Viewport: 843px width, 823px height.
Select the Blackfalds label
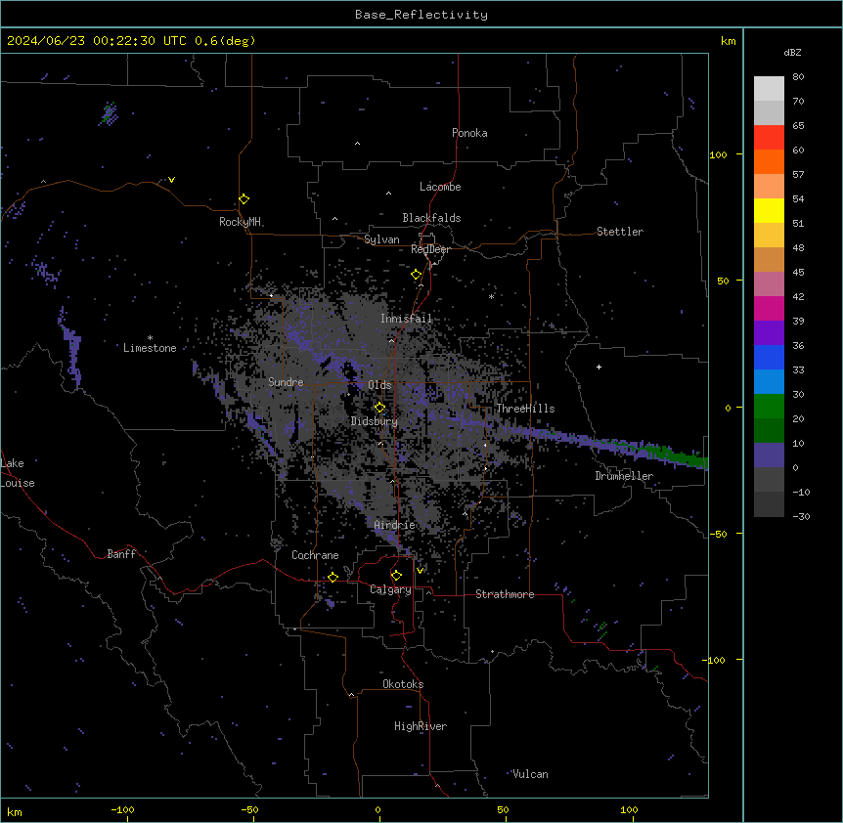point(431,218)
